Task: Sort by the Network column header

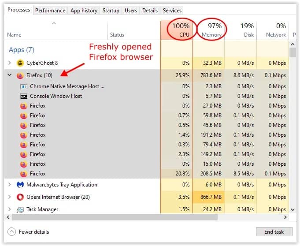Action: pos(273,30)
